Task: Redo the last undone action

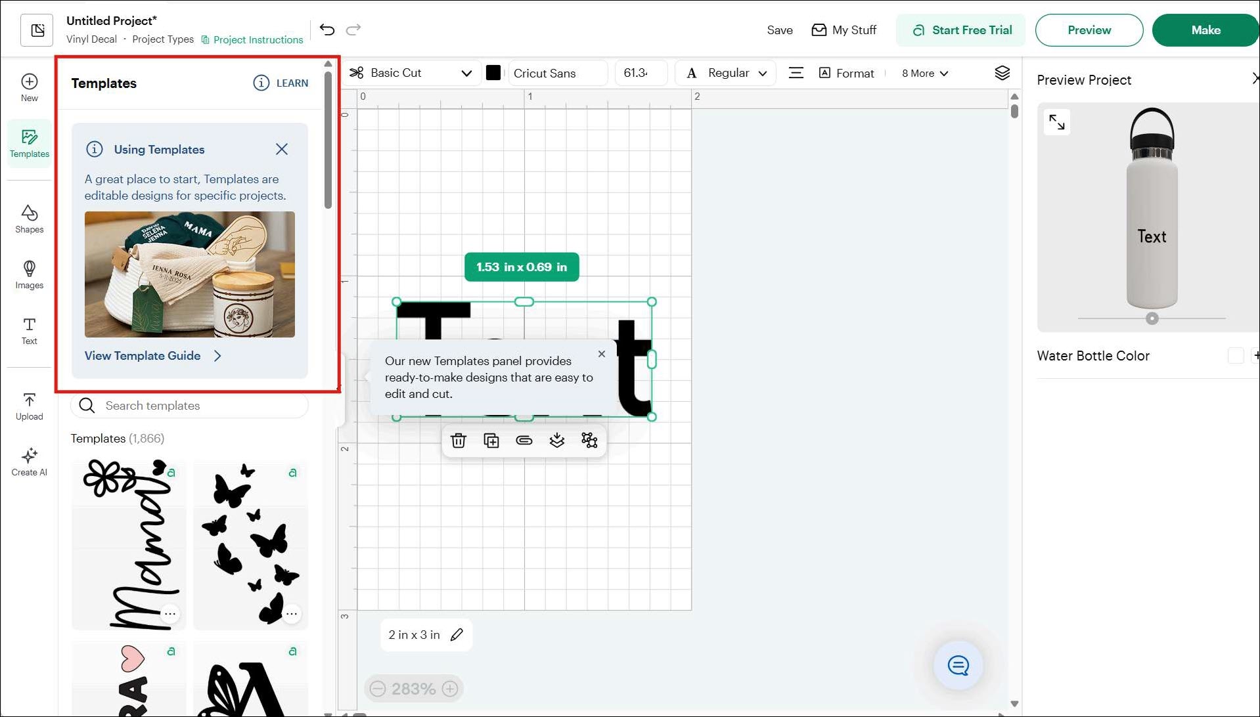Action: point(353,30)
